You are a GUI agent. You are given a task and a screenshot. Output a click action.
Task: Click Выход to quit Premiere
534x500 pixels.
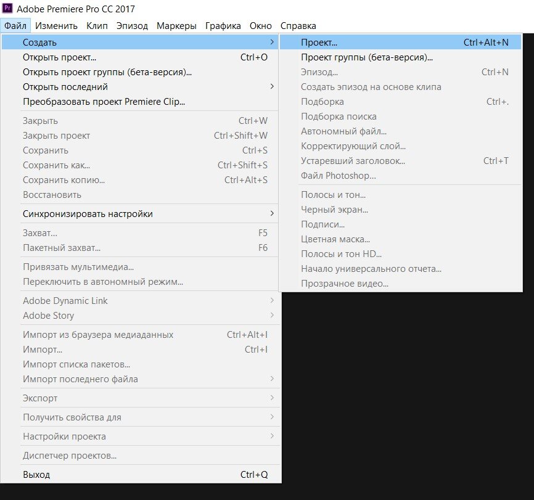click(140, 475)
